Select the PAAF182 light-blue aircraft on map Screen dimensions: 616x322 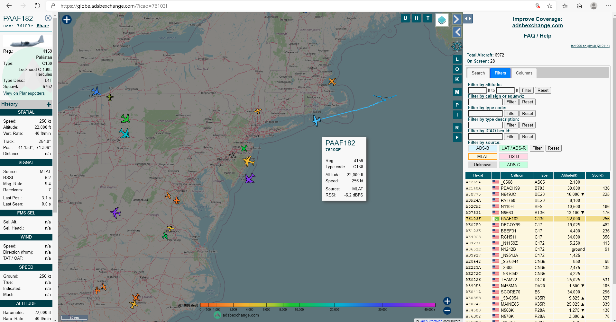click(317, 121)
